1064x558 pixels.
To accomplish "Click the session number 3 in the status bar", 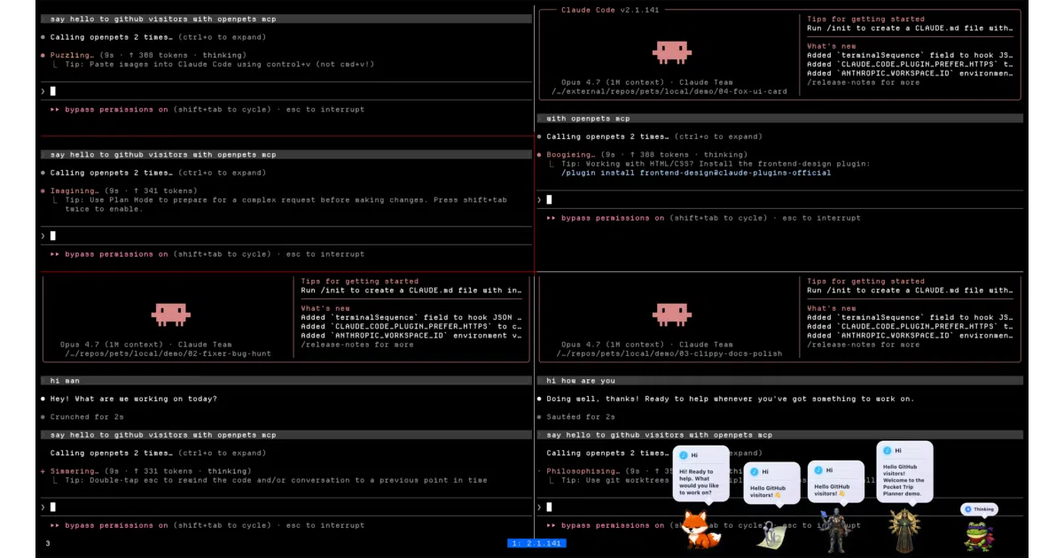I will pos(48,543).
